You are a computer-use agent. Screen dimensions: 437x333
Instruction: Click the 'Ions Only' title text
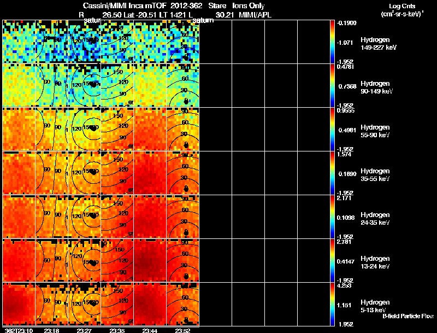[248, 5]
